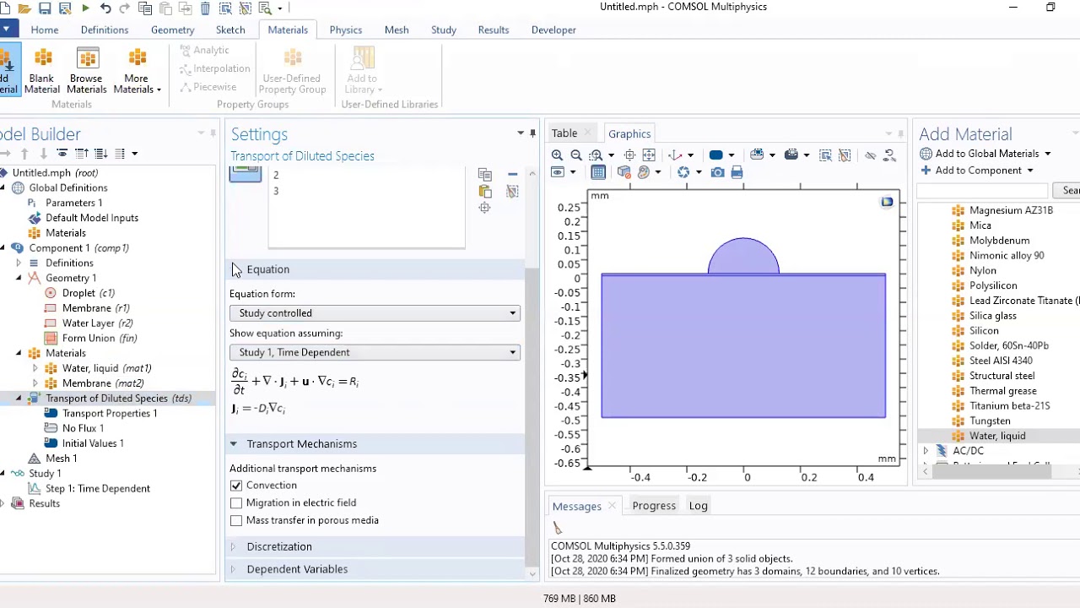The image size is (1080, 608).
Task: Open the Physics ribbon tab
Action: pos(346,30)
